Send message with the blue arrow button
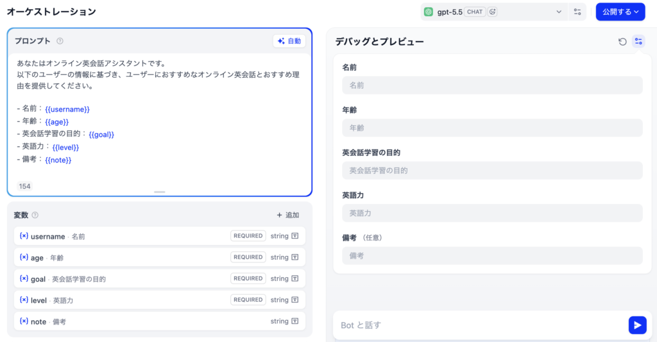This screenshot has width=657, height=342. [x=637, y=325]
